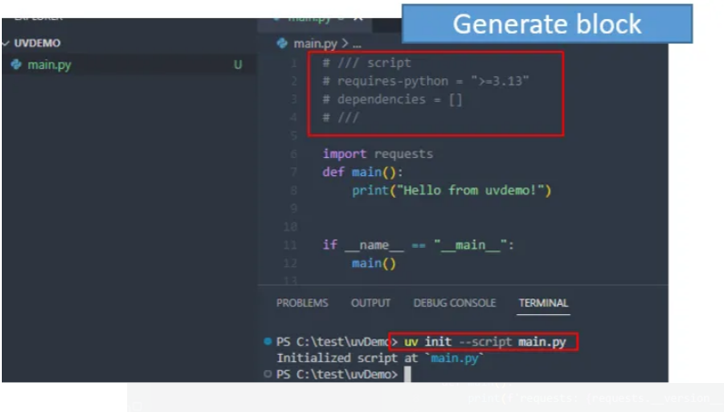The width and height of the screenshot is (724, 412).
Task: Switch to the PROBLEMS panel tab
Action: 302,303
